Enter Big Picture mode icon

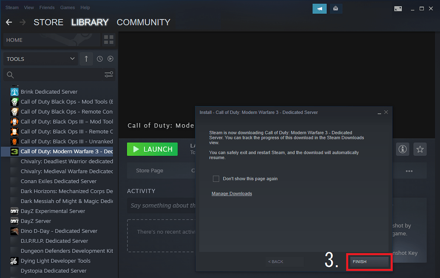(x=398, y=8)
